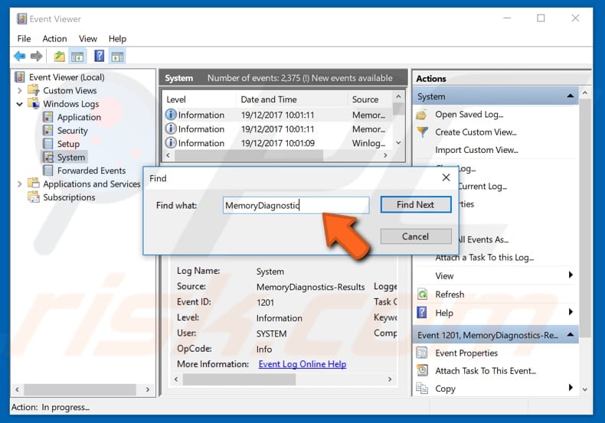This screenshot has height=423, width=605.
Task: Select System under Windows Logs
Action: [x=71, y=157]
